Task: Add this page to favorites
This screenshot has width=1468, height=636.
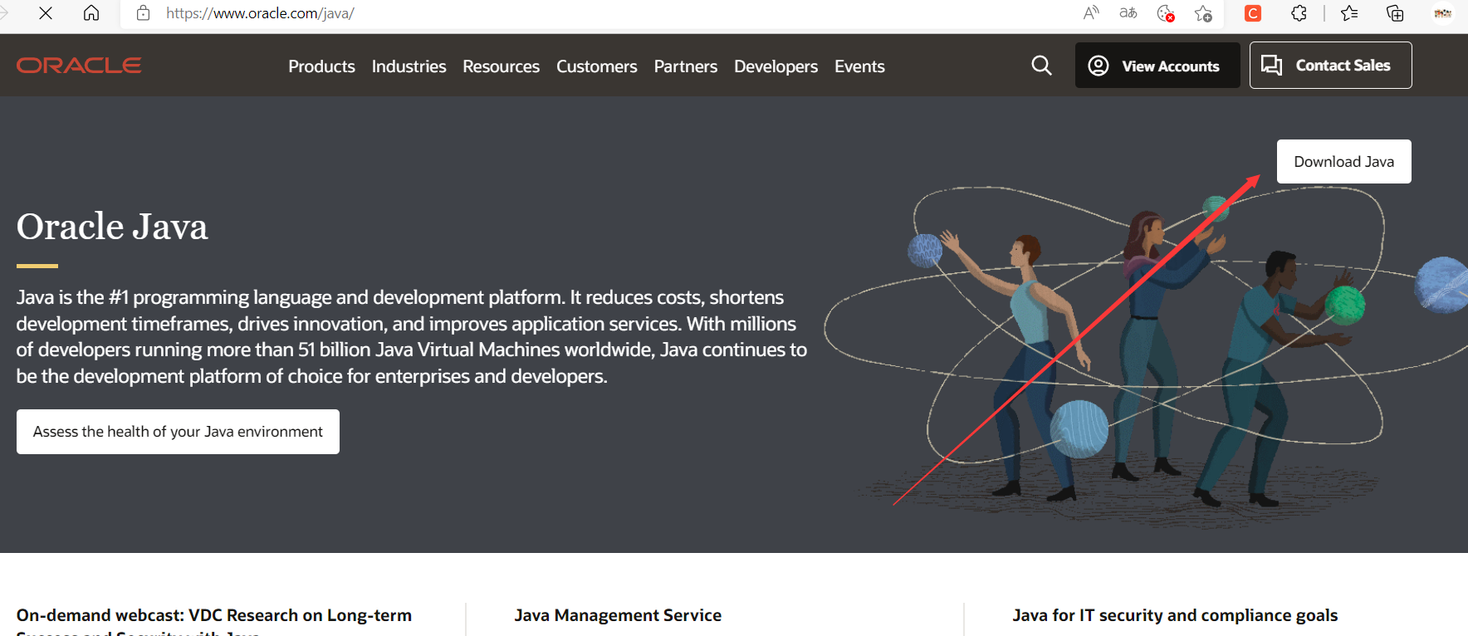Action: [1203, 13]
